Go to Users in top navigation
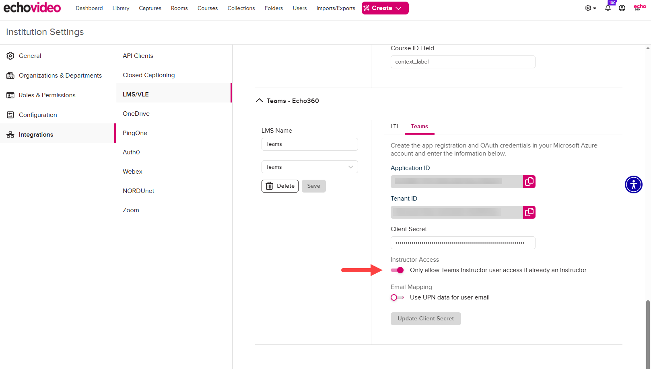 click(x=300, y=8)
